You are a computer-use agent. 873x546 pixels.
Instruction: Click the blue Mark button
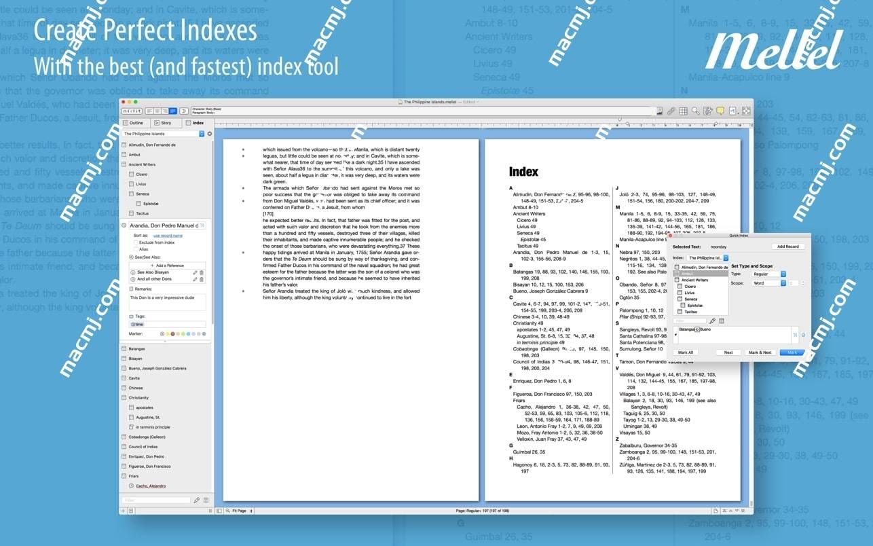pyautogui.click(x=792, y=352)
